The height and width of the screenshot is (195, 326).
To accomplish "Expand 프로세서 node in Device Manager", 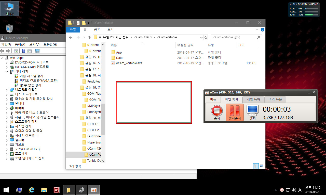I will coord(7,154).
